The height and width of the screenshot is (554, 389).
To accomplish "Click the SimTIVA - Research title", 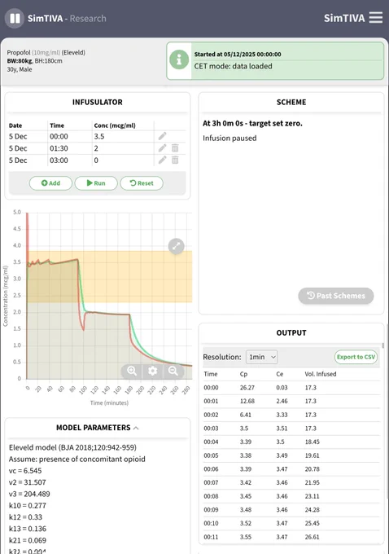I will (x=67, y=19).
